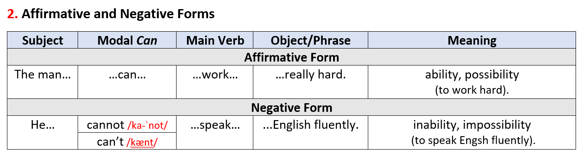The height and width of the screenshot is (160, 586).
Task: Click the 'Subject' column header
Action: click(x=43, y=40)
